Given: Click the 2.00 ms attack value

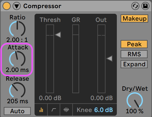Looking at the screenshot, I should click(x=17, y=70).
